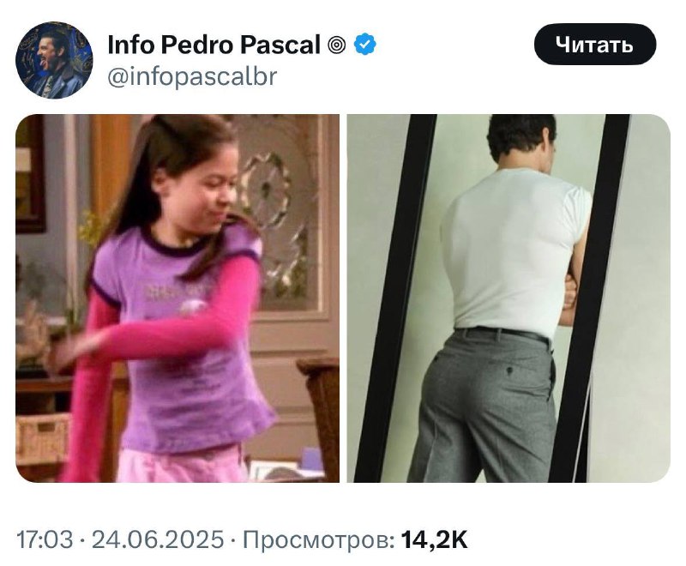The image size is (686, 566).
Task: Open the left photo of the dancing girl
Action: [178, 298]
